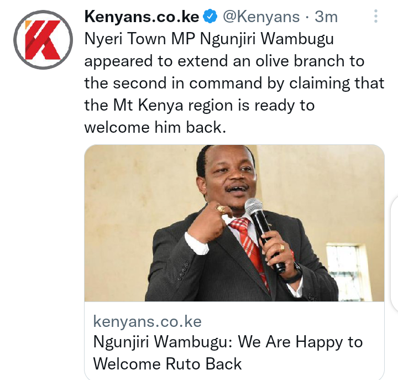Click the 'the Mt Kenya region' text line
This screenshot has width=398, height=380.
coord(199,106)
